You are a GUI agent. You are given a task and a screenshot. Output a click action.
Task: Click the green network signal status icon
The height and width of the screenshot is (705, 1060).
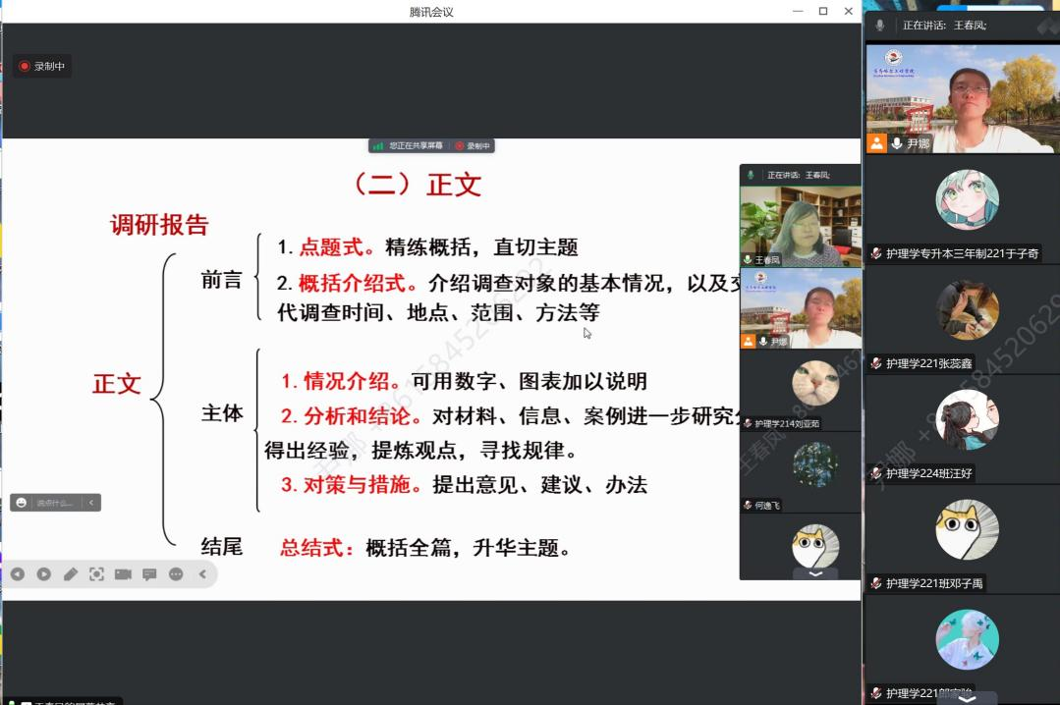pyautogui.click(x=378, y=146)
